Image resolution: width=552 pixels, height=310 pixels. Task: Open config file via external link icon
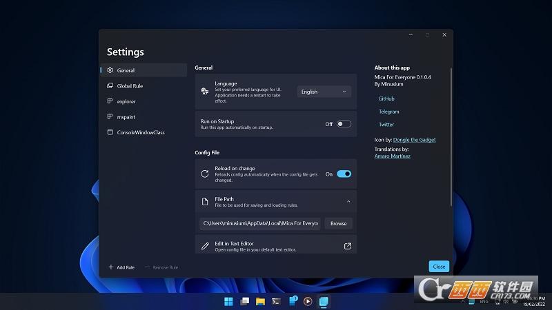click(348, 246)
